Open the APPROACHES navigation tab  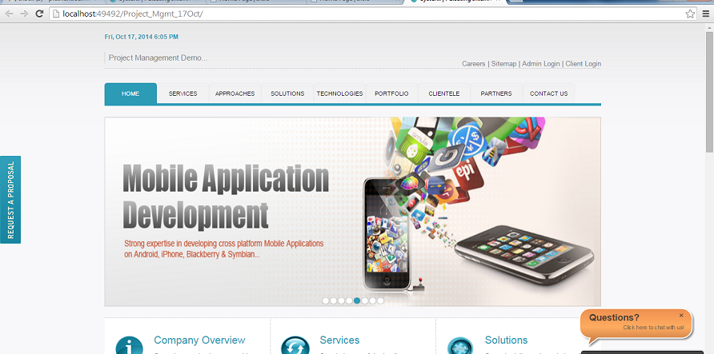coord(235,93)
